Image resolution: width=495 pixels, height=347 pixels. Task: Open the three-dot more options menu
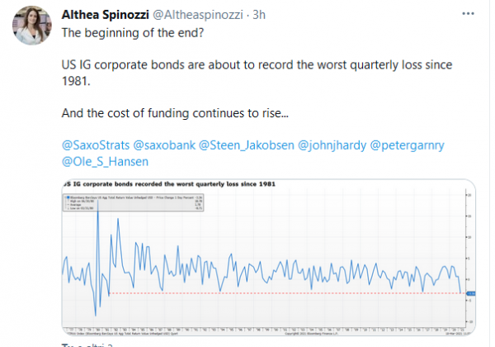coord(468,14)
